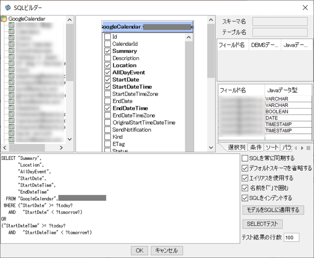Click モデルをSQLに適用する button
Viewport: 314px width, 258px height.
pyautogui.click(x=273, y=210)
